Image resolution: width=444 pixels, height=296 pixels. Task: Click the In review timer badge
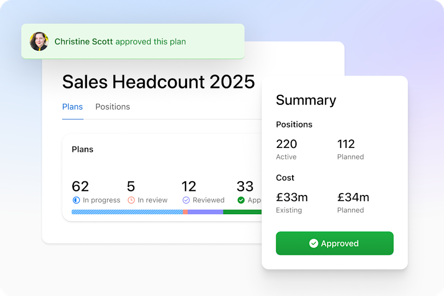132,200
